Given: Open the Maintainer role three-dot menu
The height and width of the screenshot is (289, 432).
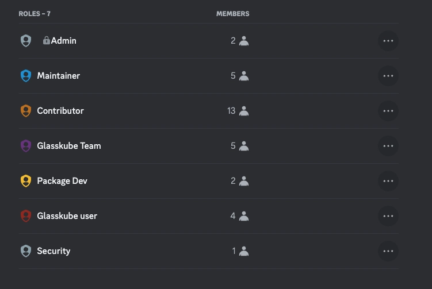Looking at the screenshot, I should pos(388,76).
